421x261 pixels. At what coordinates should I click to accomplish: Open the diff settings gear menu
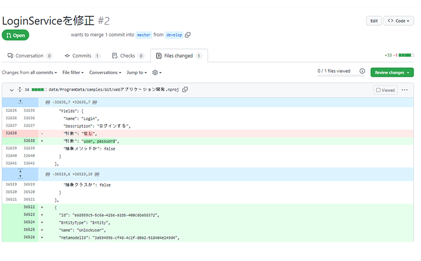click(x=157, y=73)
